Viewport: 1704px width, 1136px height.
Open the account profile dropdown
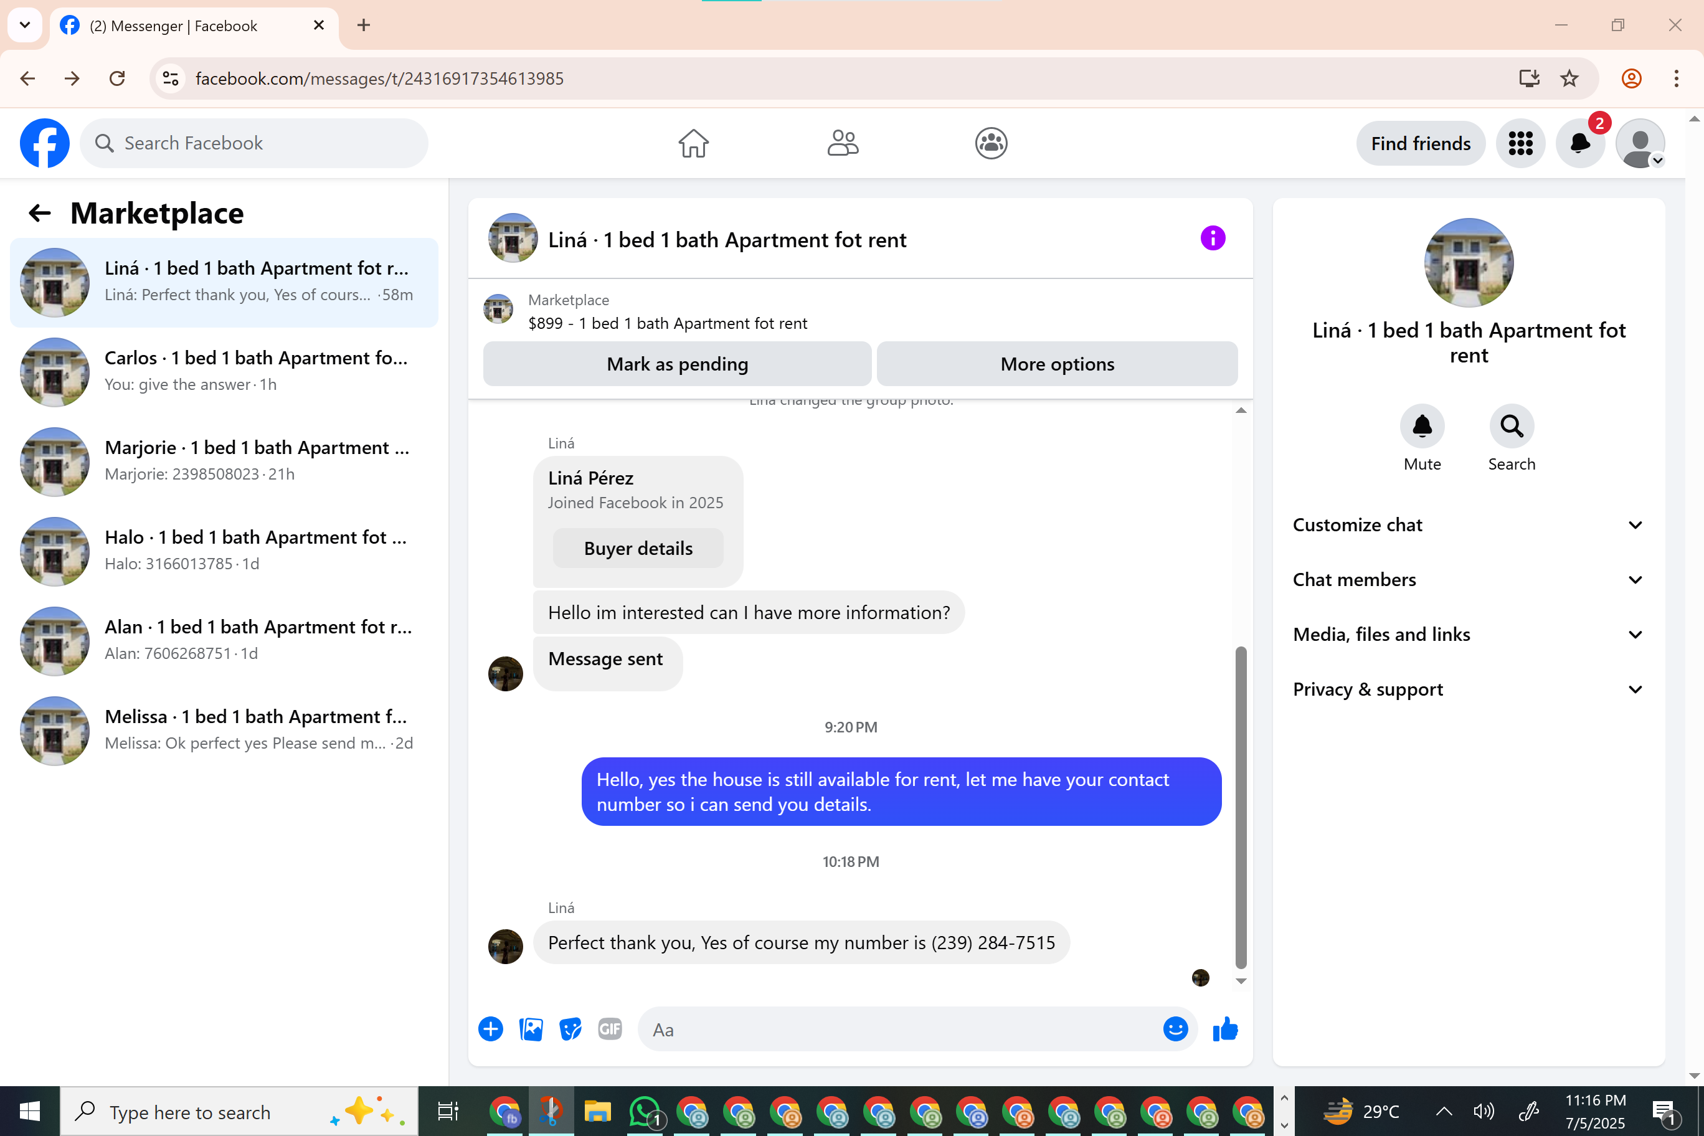(x=1640, y=143)
